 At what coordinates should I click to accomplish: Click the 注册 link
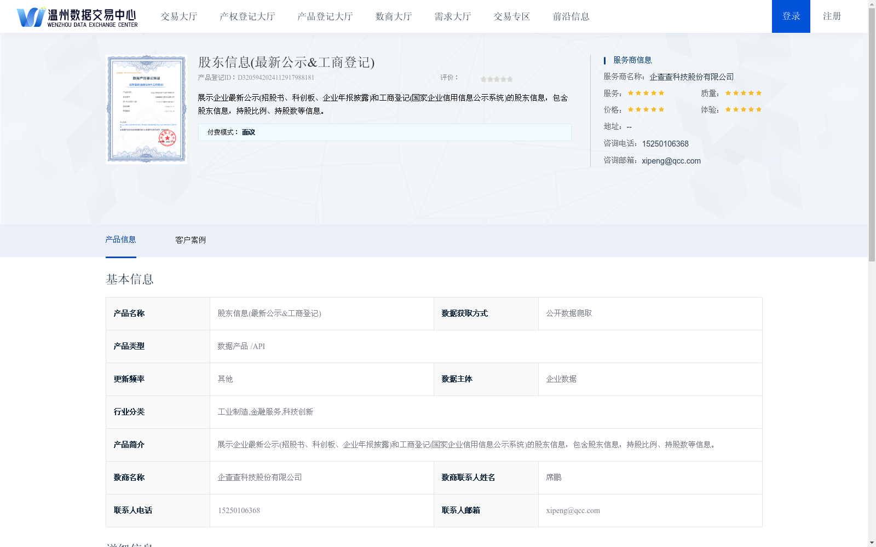point(831,16)
